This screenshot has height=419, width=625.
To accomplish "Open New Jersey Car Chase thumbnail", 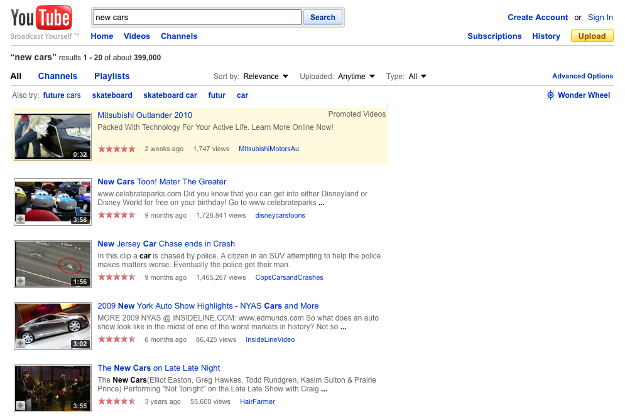I will [x=53, y=264].
